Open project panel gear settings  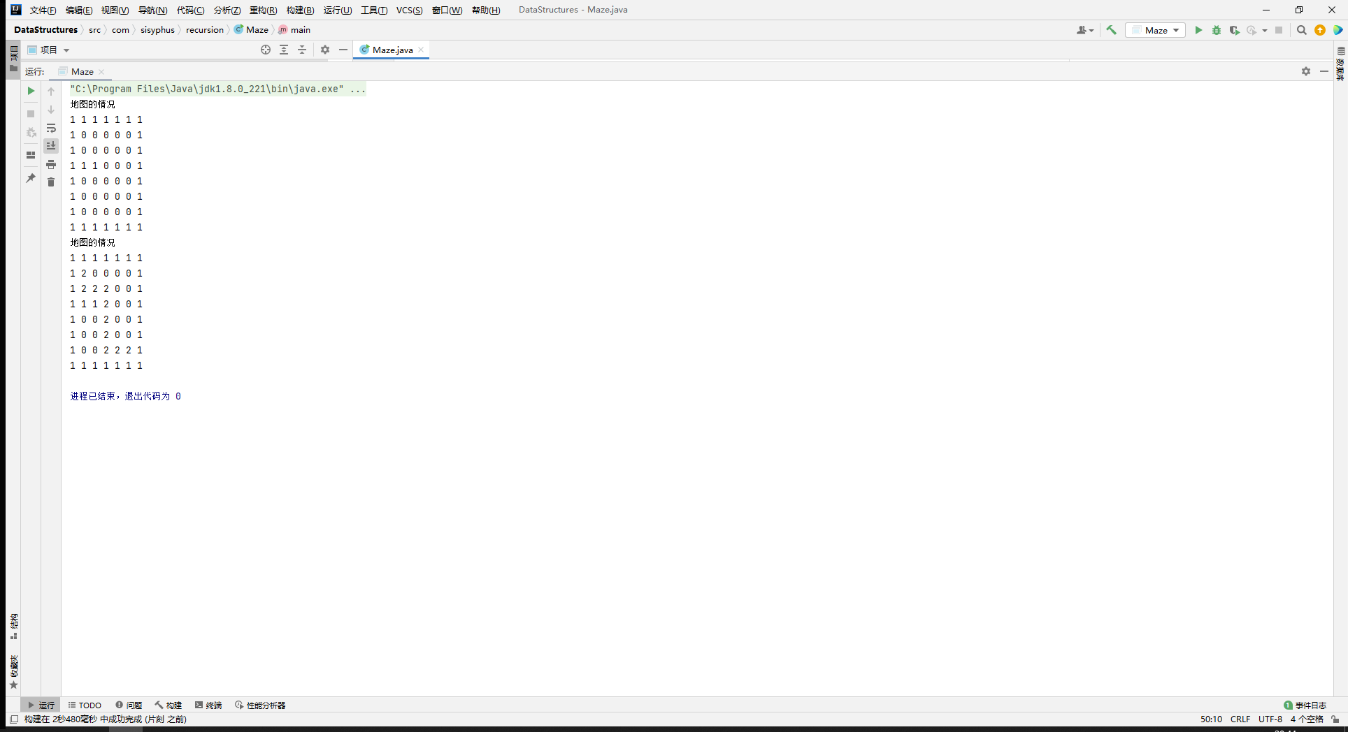click(x=325, y=50)
